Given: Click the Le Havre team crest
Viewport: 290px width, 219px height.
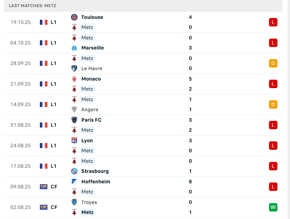Looking at the screenshot, I should pyautogui.click(x=74, y=68).
